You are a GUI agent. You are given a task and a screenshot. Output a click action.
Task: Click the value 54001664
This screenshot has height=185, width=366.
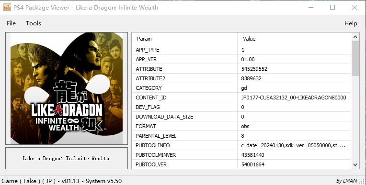pyautogui.click(x=253, y=164)
